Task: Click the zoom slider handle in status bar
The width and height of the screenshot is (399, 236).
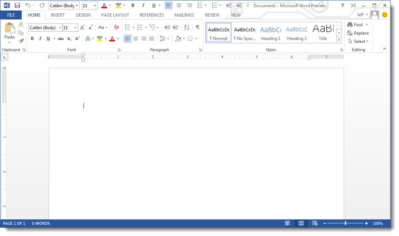Action: pos(345,223)
